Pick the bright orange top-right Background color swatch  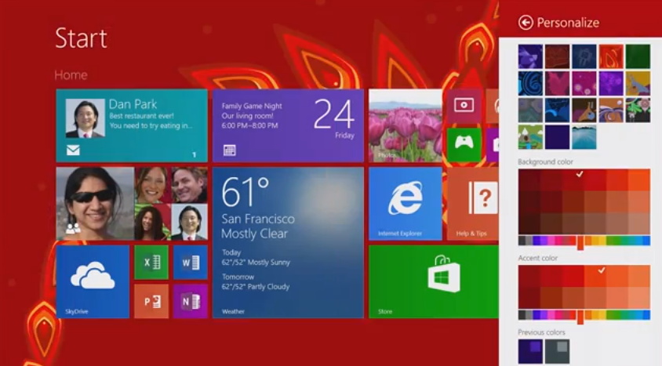[x=639, y=180]
